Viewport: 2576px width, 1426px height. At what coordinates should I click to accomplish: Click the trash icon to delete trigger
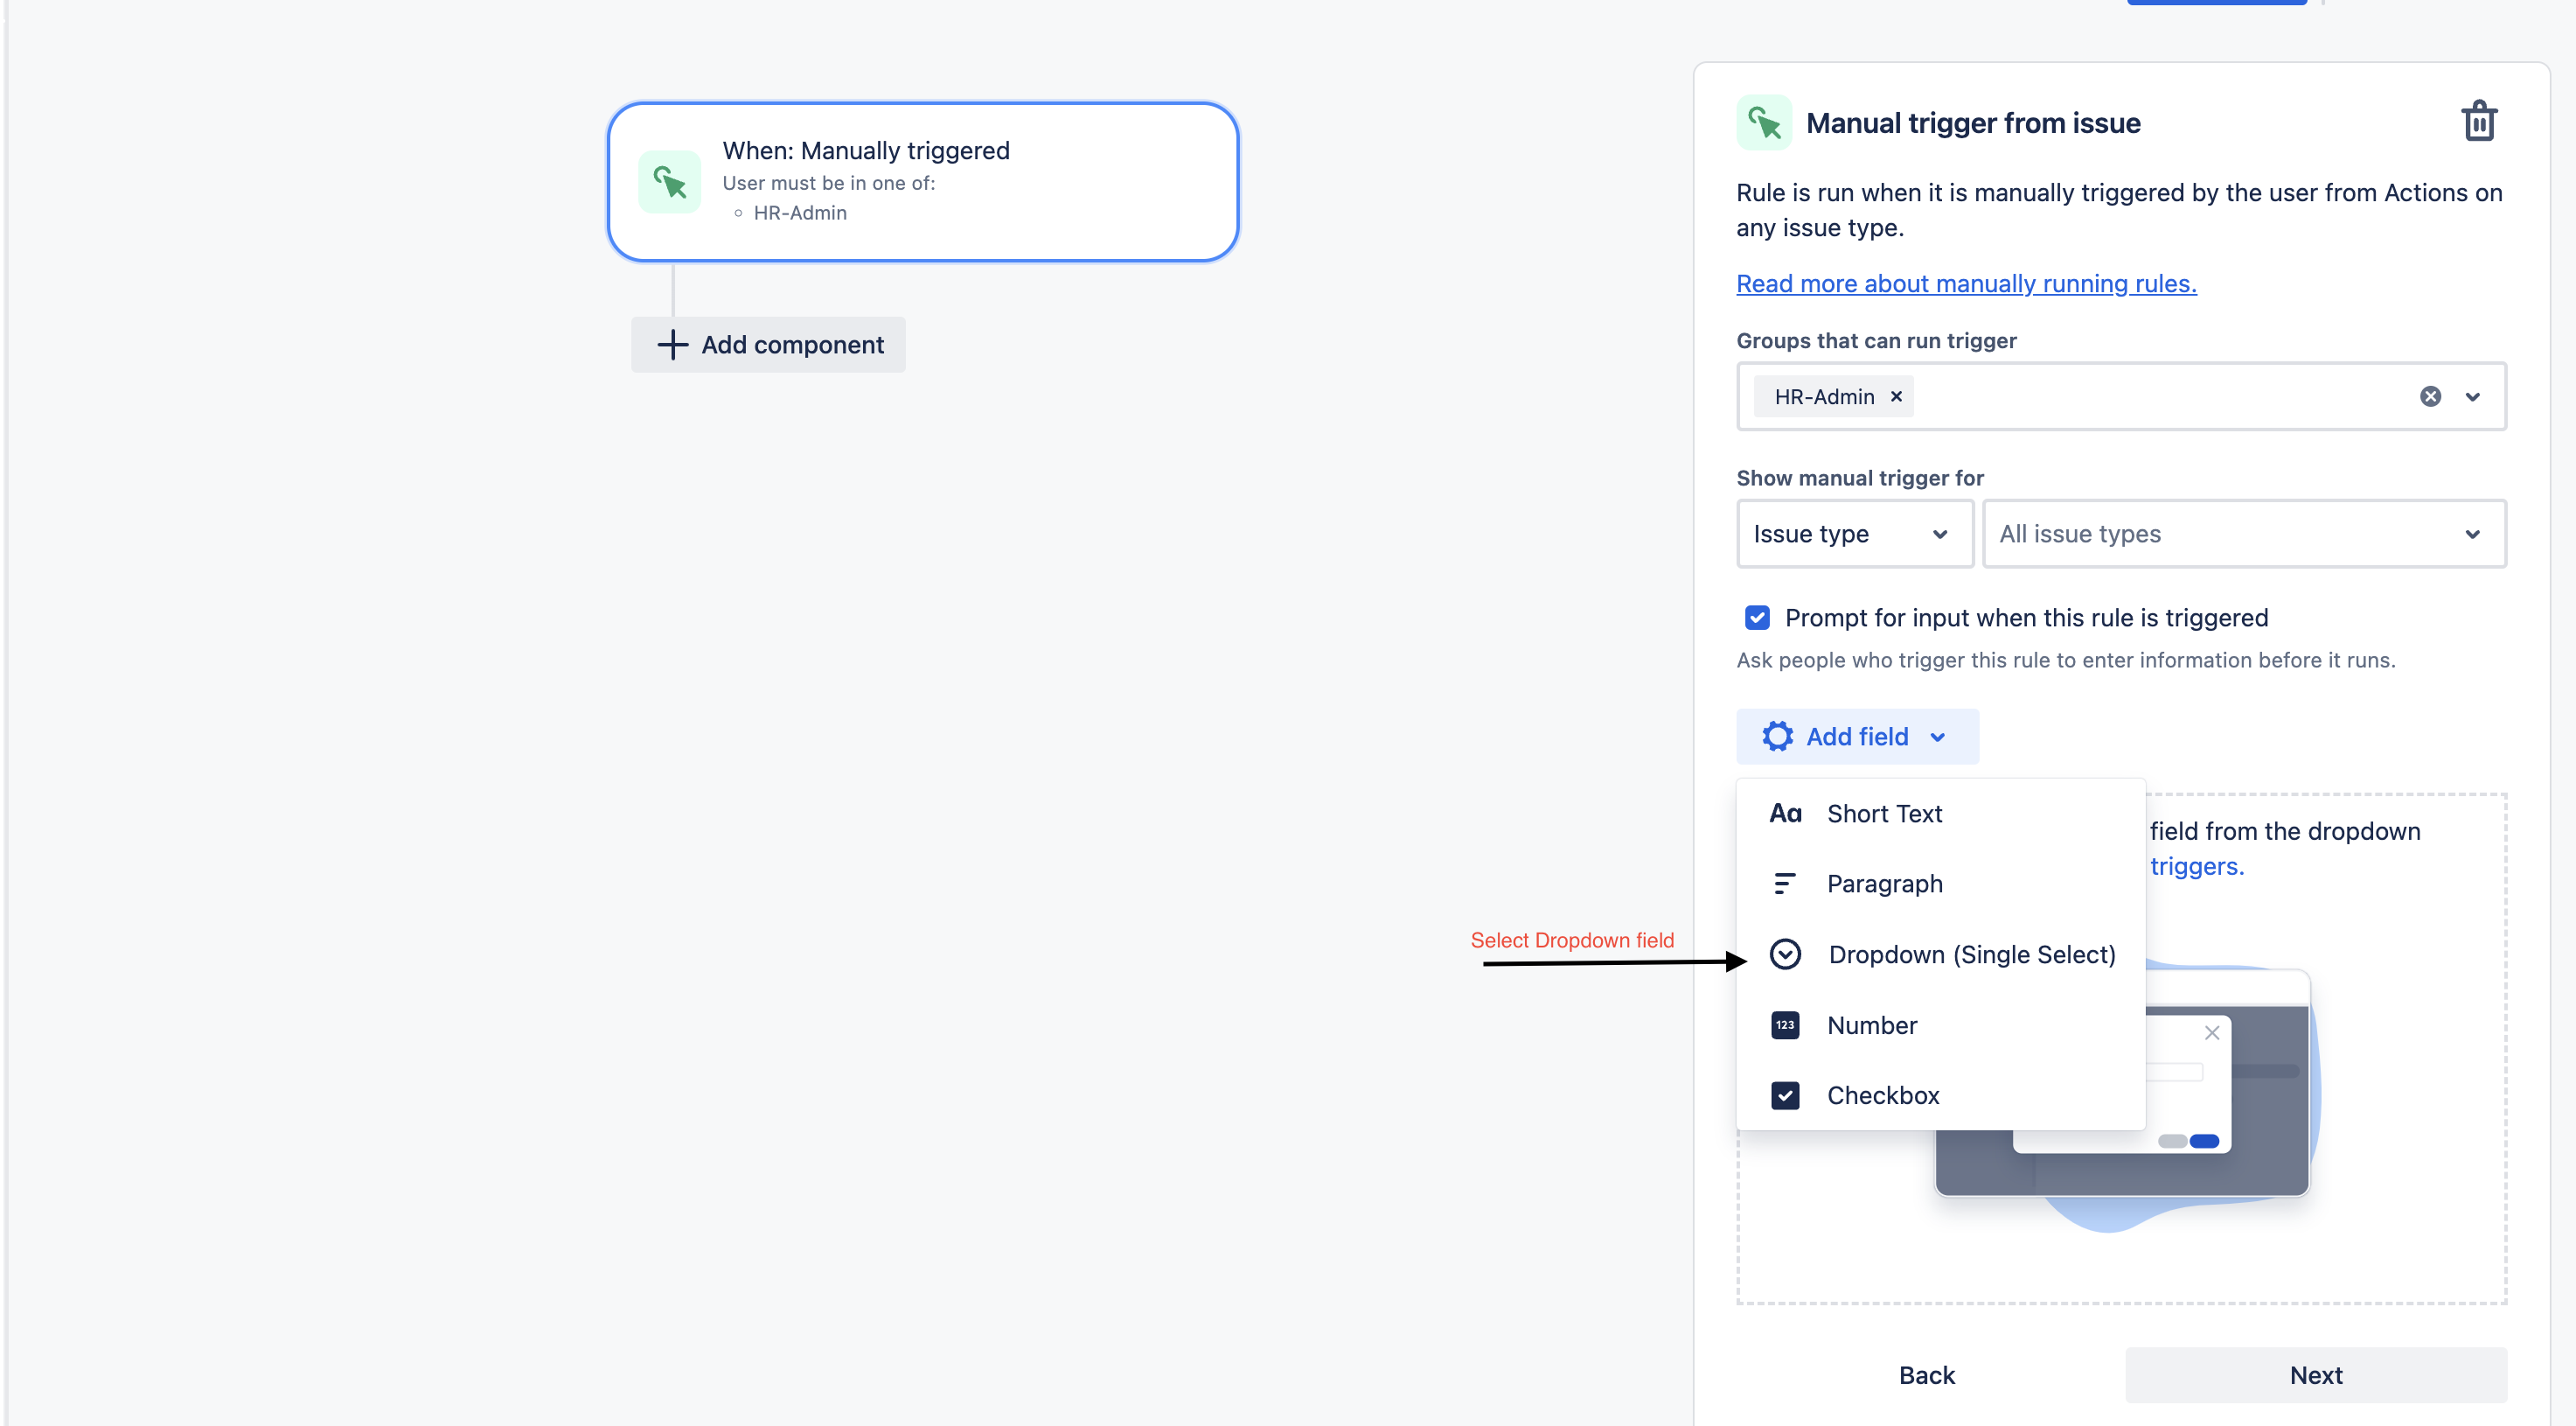(2478, 122)
